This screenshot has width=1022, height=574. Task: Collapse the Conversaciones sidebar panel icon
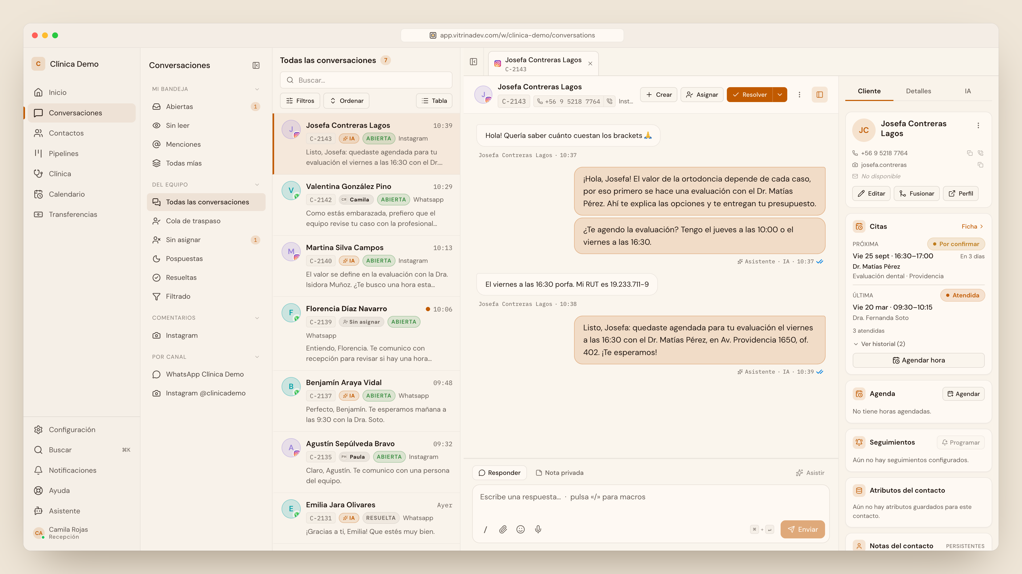(256, 65)
